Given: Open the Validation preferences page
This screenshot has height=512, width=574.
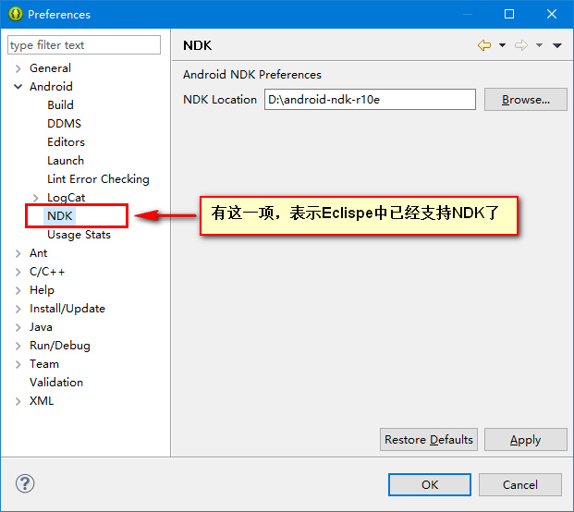Looking at the screenshot, I should (x=56, y=383).
